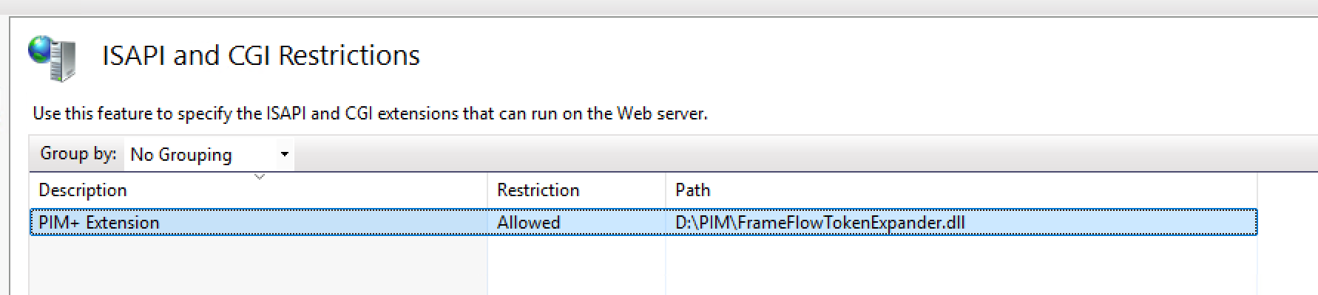1318x295 pixels.
Task: Select the PIM+ Extension entry
Action: pyautogui.click(x=99, y=223)
